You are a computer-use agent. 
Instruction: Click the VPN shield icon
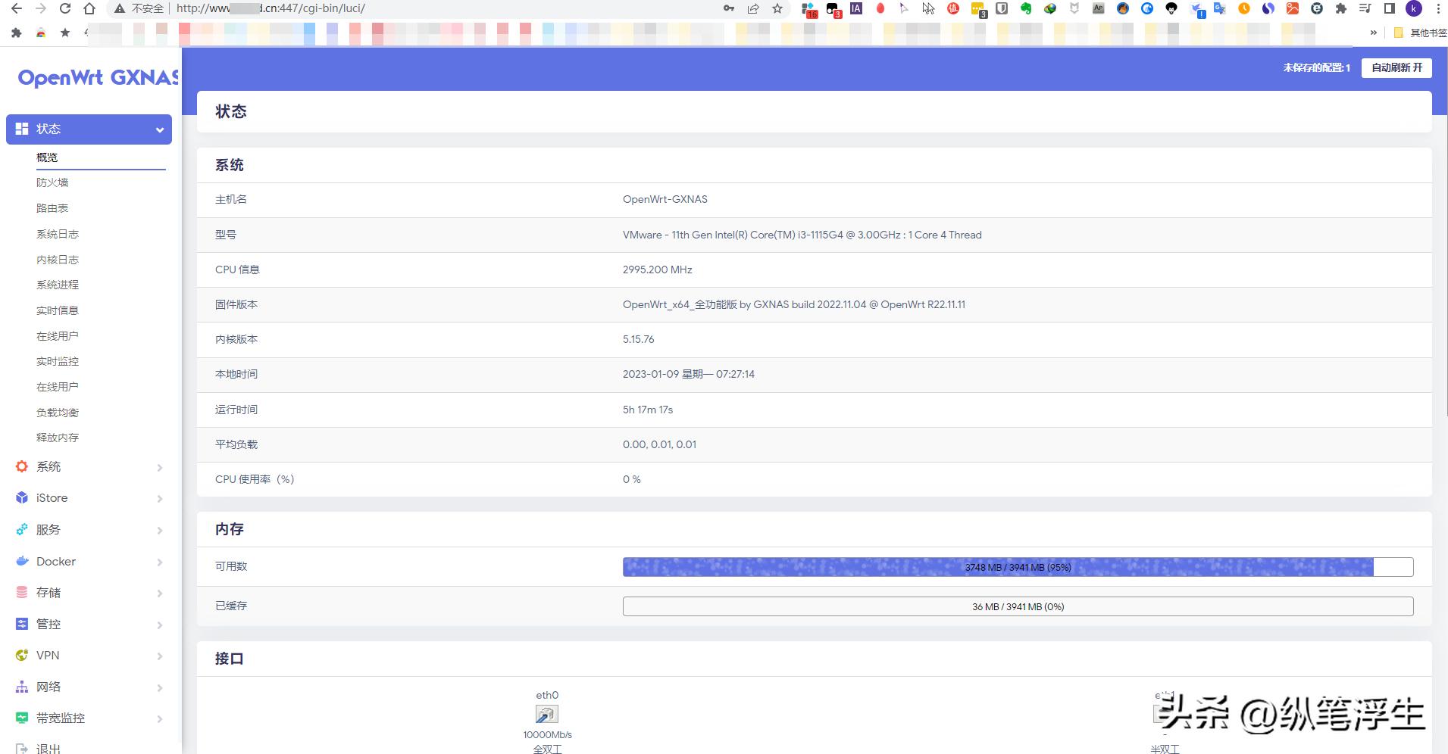click(x=22, y=656)
